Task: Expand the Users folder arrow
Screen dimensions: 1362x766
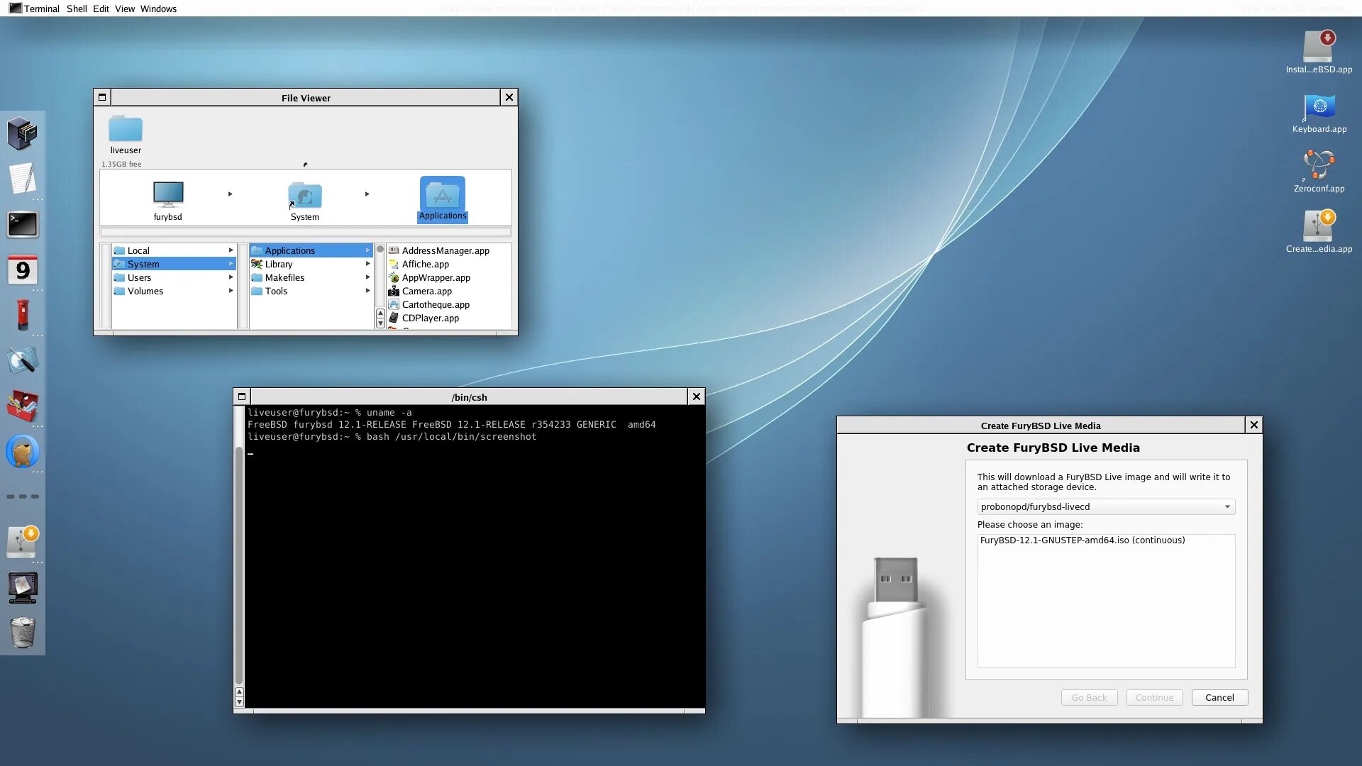Action: (231, 277)
